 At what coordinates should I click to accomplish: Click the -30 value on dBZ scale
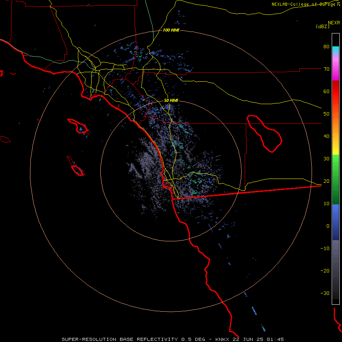click(x=325, y=293)
